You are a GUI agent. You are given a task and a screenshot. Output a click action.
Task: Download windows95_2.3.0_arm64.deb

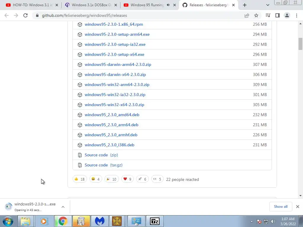(112, 125)
